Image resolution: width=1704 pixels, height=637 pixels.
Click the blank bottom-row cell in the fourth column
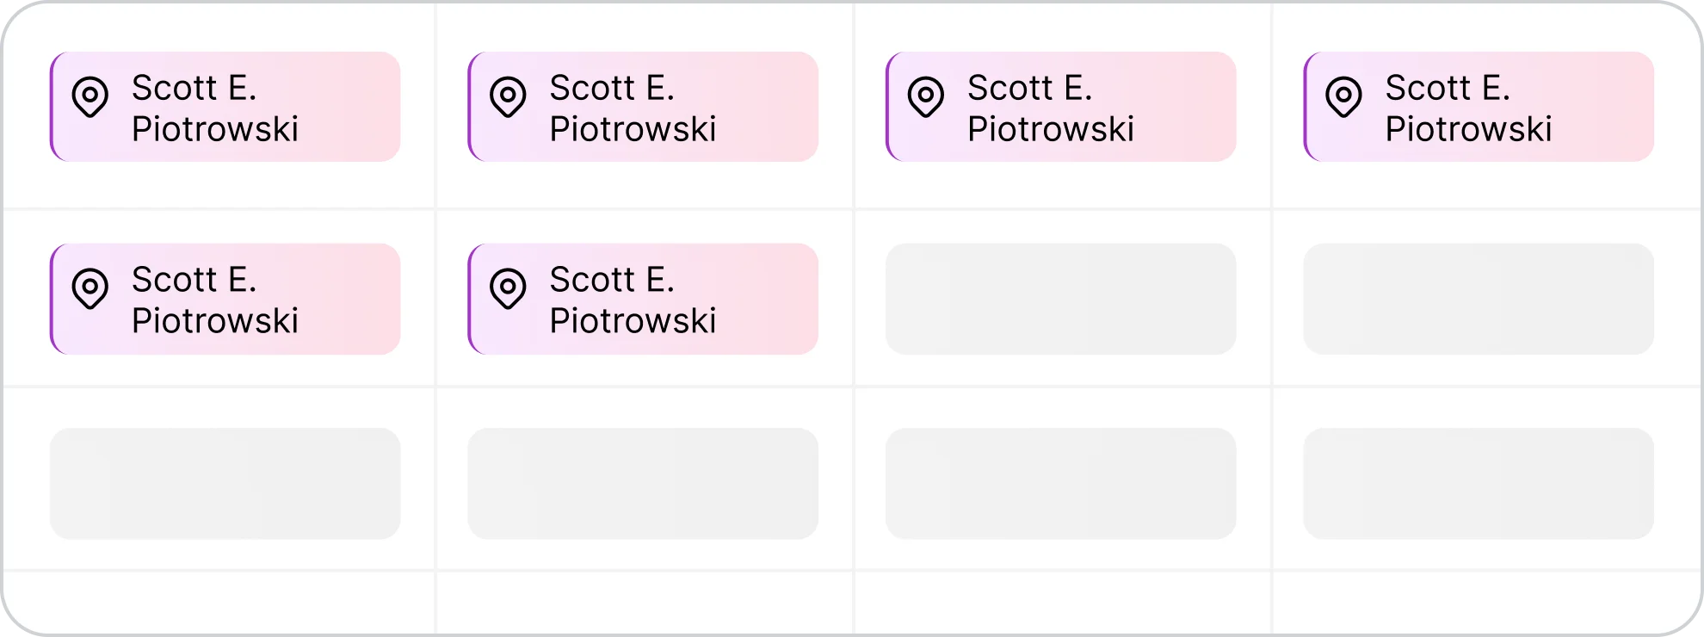[1485, 603]
